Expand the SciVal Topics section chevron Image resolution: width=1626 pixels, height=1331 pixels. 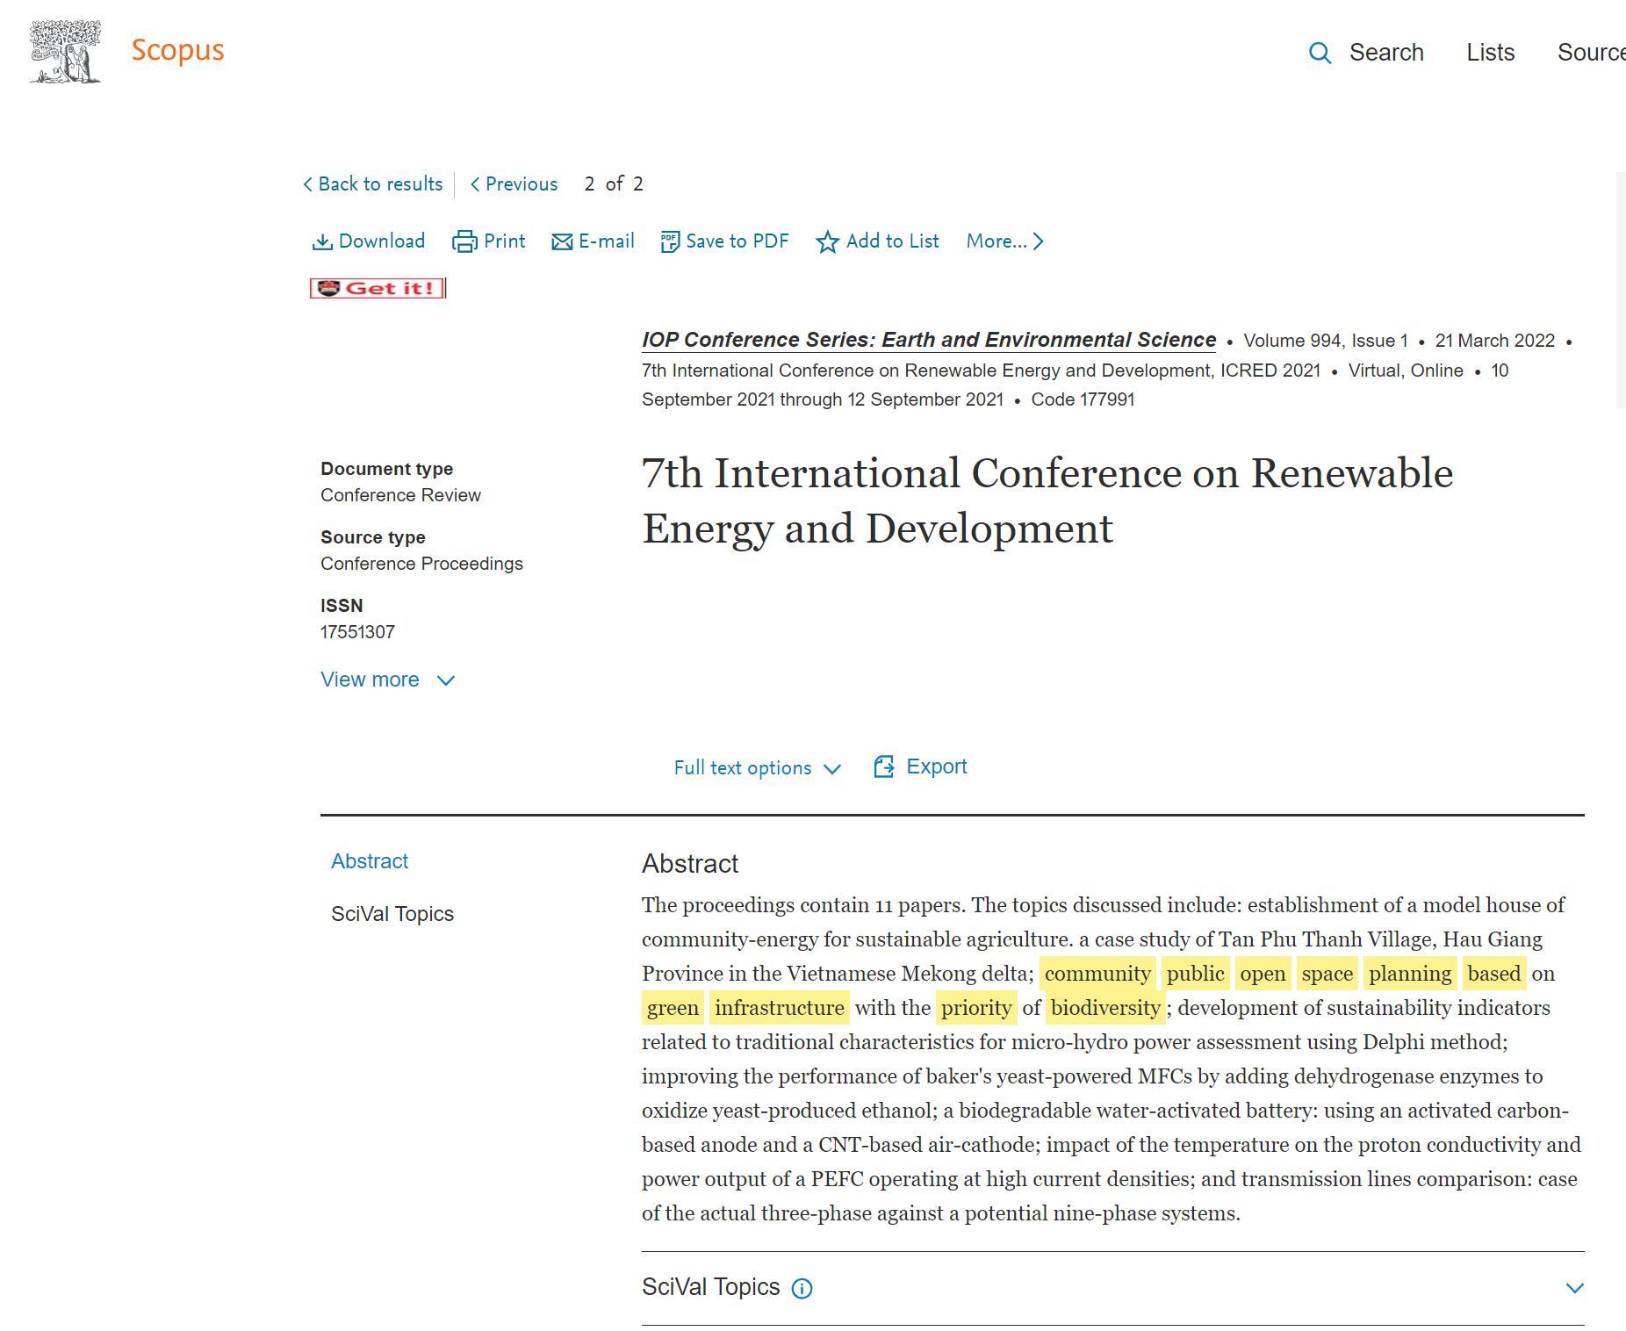1575,1288
